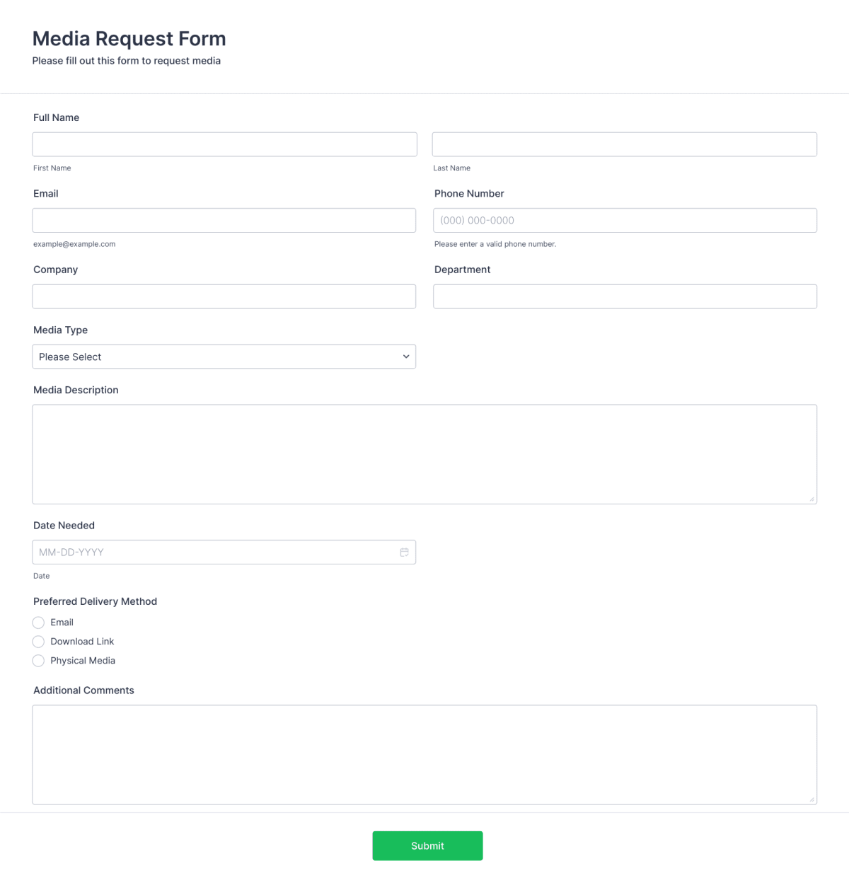The height and width of the screenshot is (885, 849).
Task: Click the Media Description resize handle
Action: pyautogui.click(x=812, y=499)
